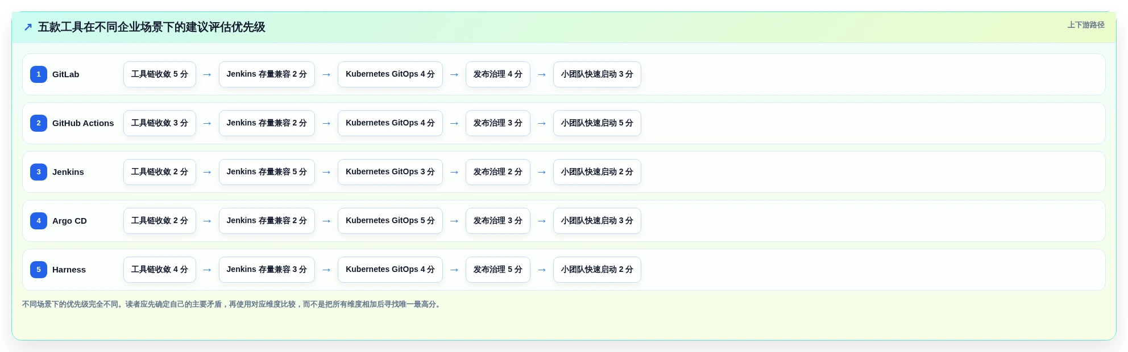Screen dimensions: 1128x352
Task: Click GitHub Actions' 发布治理 3 分 chip
Action: [498, 123]
